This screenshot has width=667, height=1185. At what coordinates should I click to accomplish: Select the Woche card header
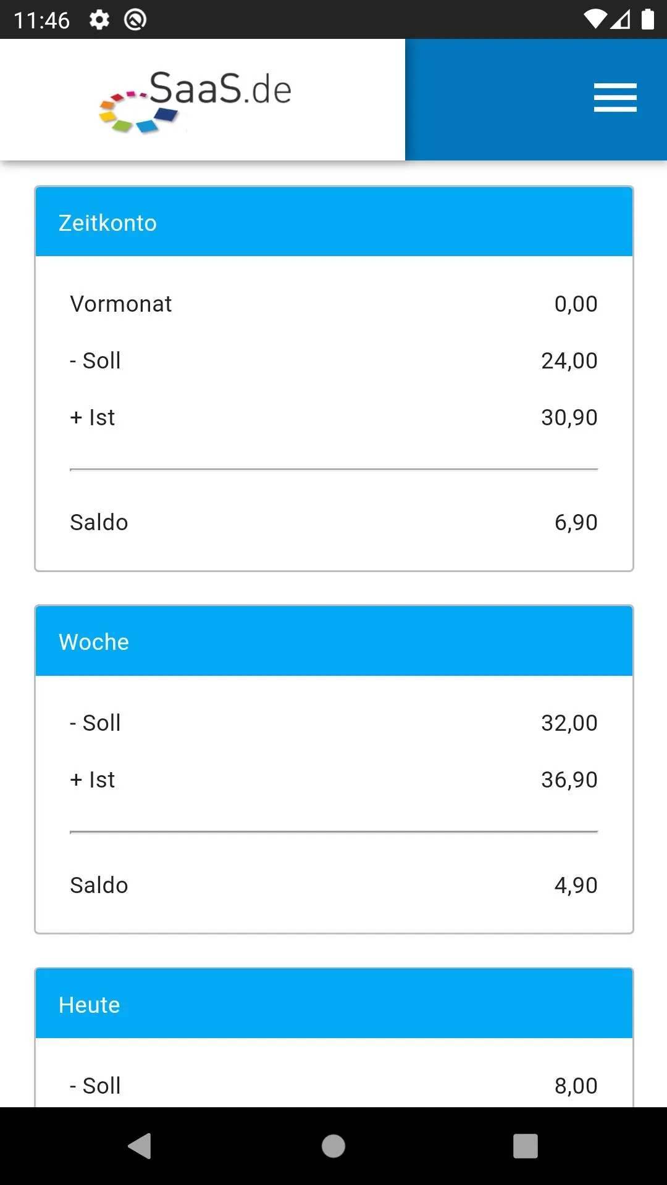[334, 641]
